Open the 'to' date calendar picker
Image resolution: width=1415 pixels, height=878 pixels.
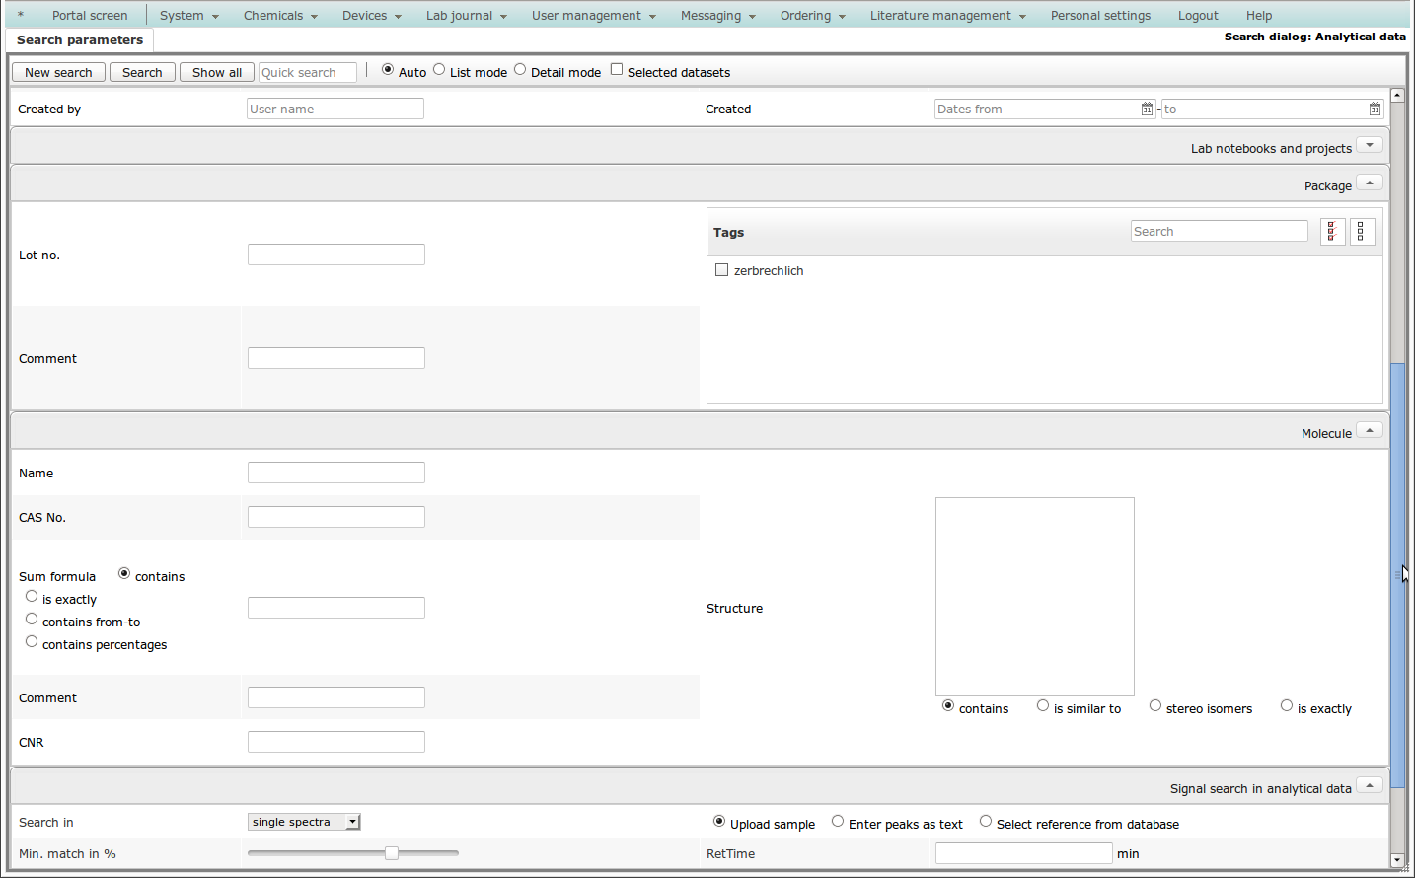[1375, 110]
